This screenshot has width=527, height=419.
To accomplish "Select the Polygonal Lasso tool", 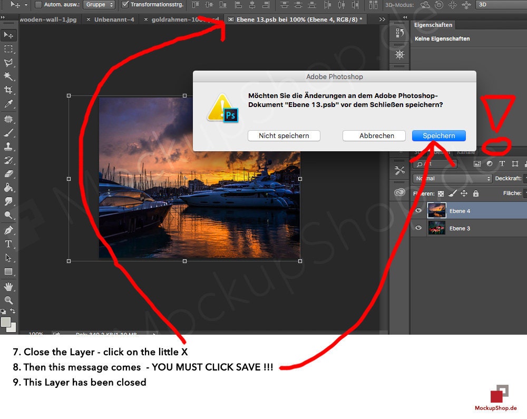I will [x=8, y=63].
